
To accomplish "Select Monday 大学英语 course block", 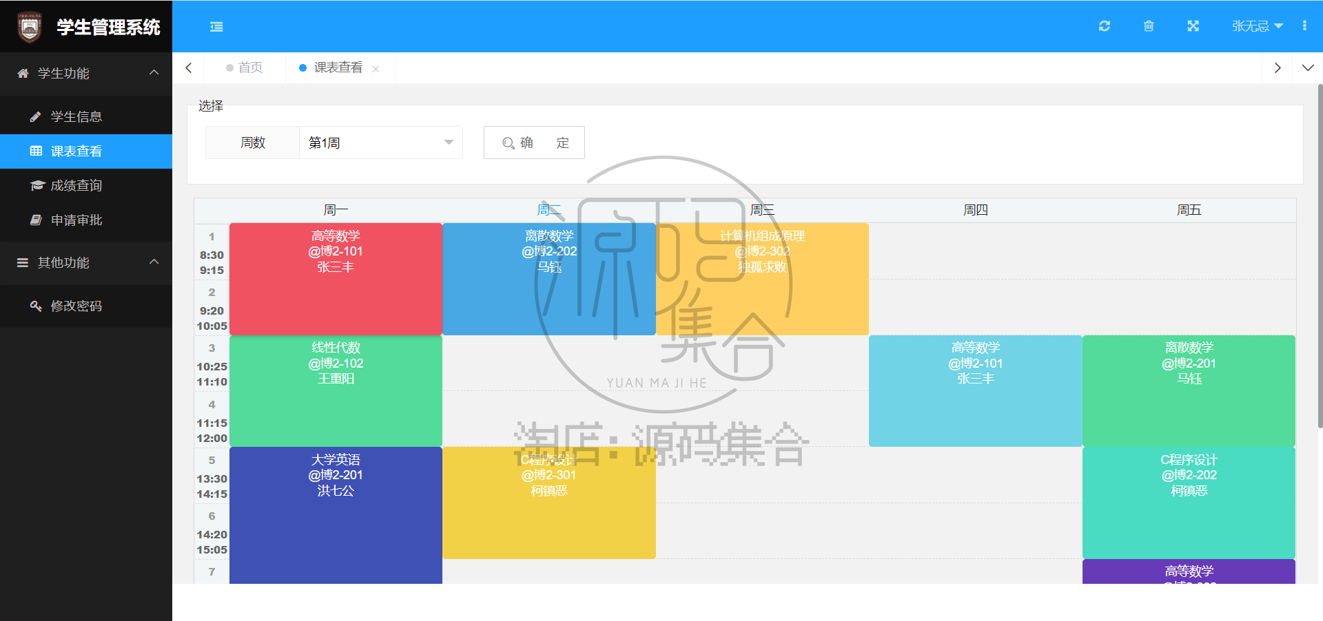I will [x=336, y=516].
